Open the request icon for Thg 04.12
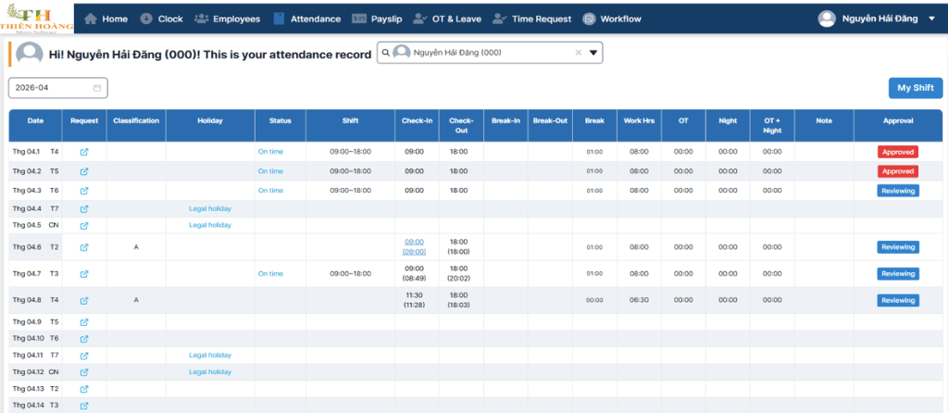 click(x=84, y=372)
